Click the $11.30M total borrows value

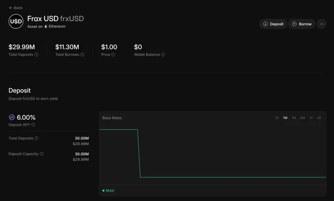(67, 47)
